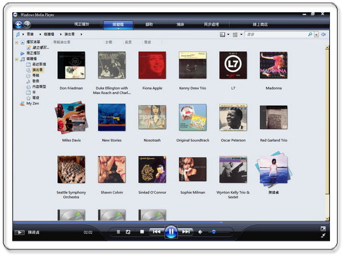Open the Madonna album thumbnail

coord(273,65)
